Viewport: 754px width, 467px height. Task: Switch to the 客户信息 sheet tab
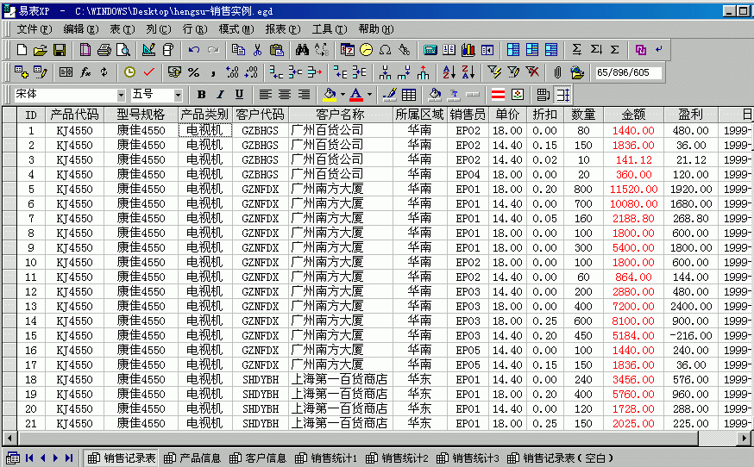(258, 458)
